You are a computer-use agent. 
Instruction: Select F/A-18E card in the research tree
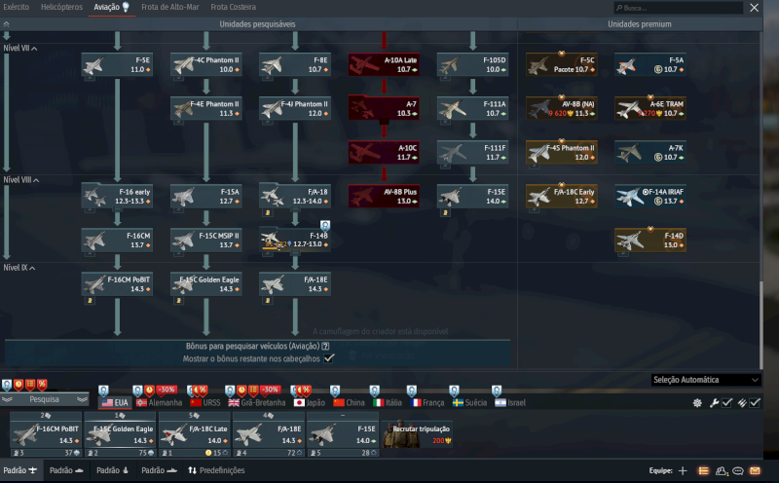click(295, 284)
